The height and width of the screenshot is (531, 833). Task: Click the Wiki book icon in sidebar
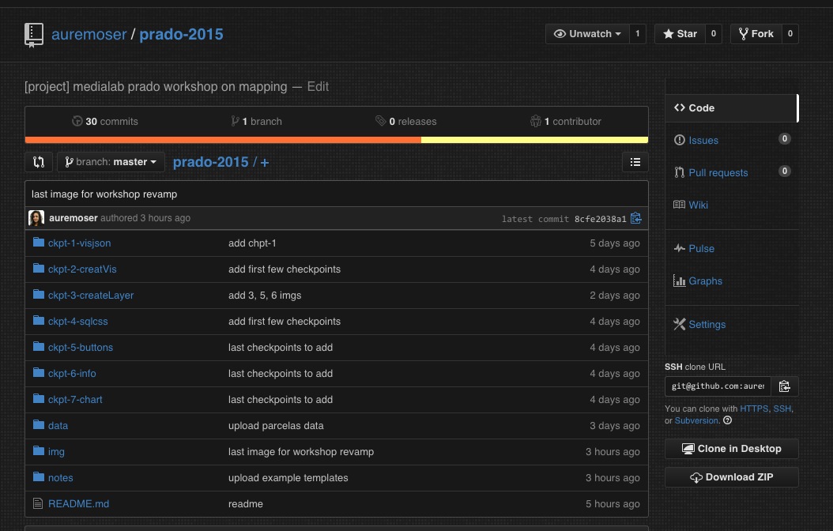[x=680, y=205]
